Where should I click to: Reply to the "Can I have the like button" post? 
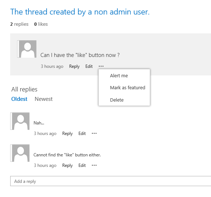coord(74,66)
